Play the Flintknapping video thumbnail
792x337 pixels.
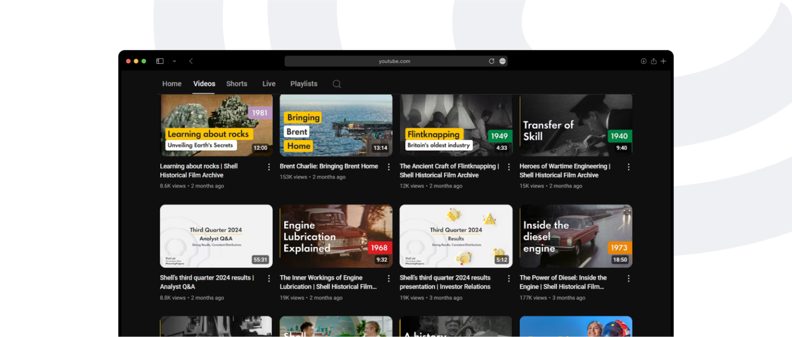coord(456,125)
